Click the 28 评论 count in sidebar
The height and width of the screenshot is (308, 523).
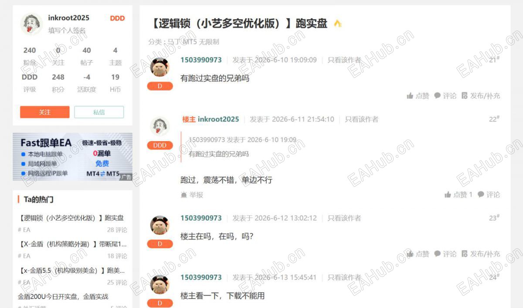pos(117,230)
